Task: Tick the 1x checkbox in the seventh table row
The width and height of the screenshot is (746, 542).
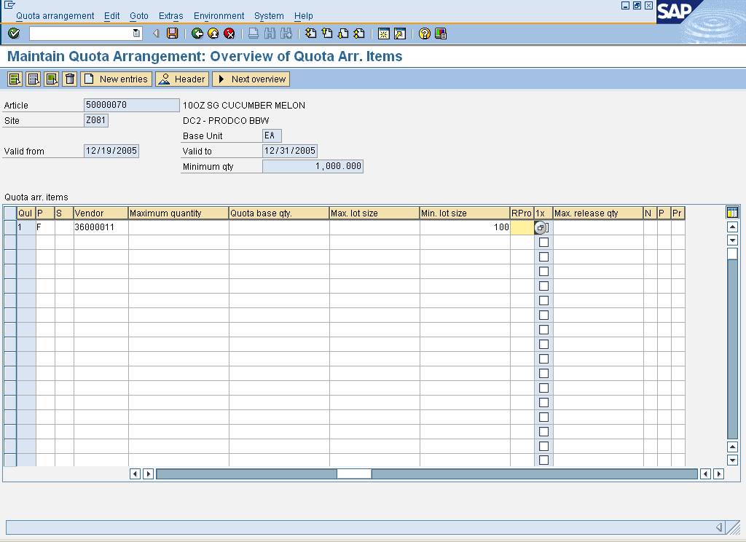Action: [x=543, y=315]
